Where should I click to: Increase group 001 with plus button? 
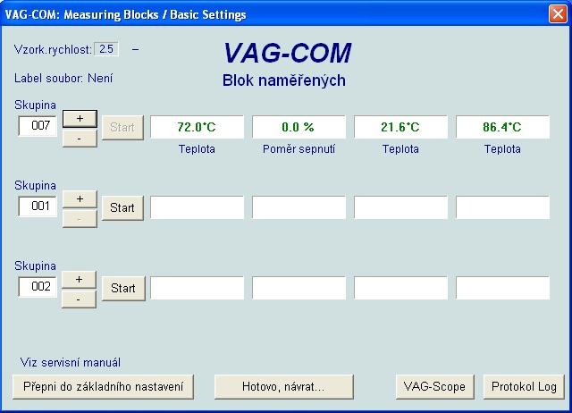80,199
